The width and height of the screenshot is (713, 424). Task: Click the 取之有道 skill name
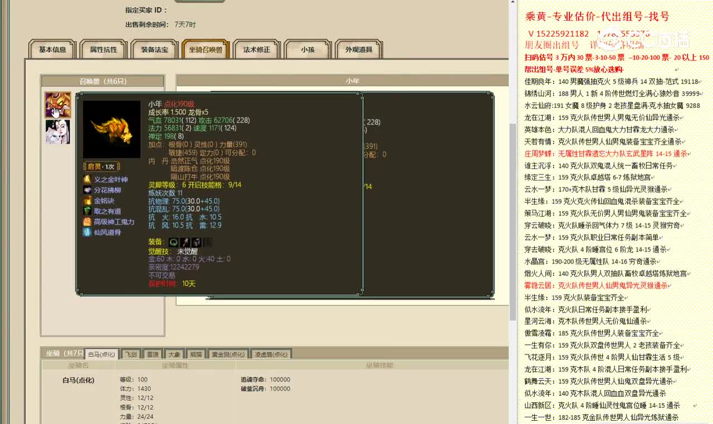coord(108,211)
